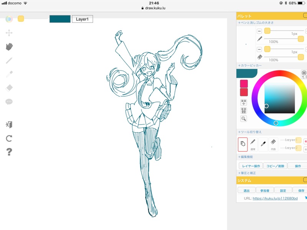Click the teal current color preview in picker

(247, 74)
